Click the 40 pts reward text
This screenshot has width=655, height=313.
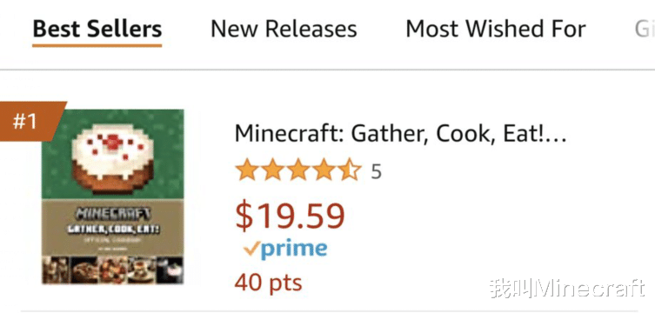point(268,283)
